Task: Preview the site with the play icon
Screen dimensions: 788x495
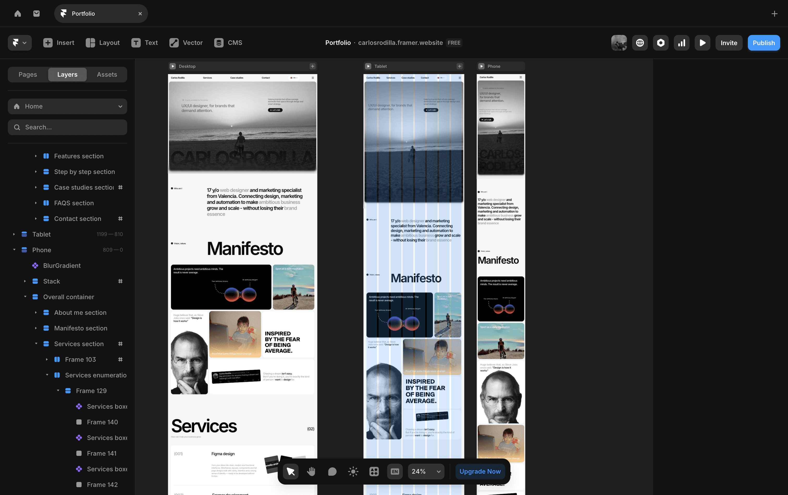Action: click(x=702, y=43)
